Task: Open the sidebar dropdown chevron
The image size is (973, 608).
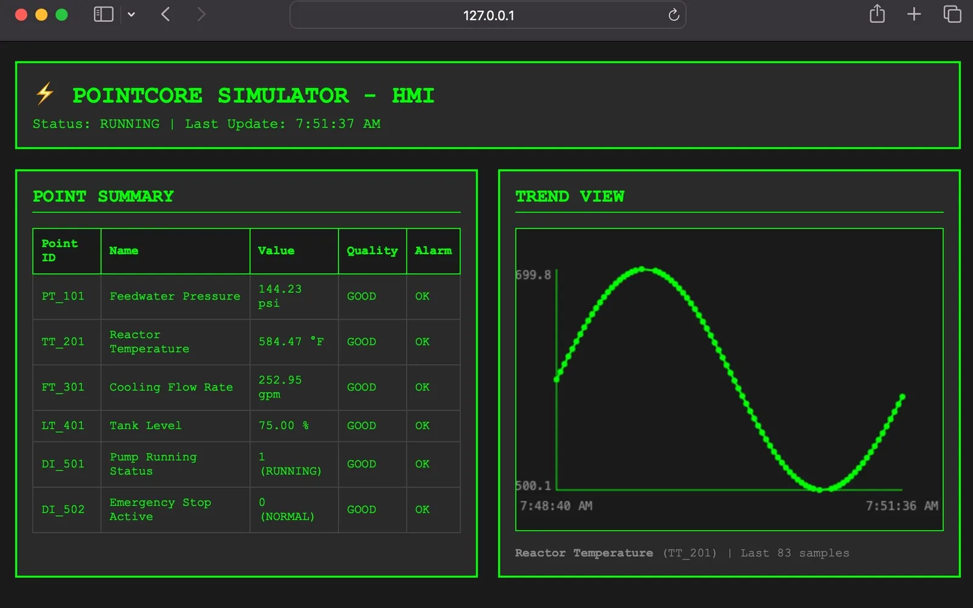Action: pos(131,14)
